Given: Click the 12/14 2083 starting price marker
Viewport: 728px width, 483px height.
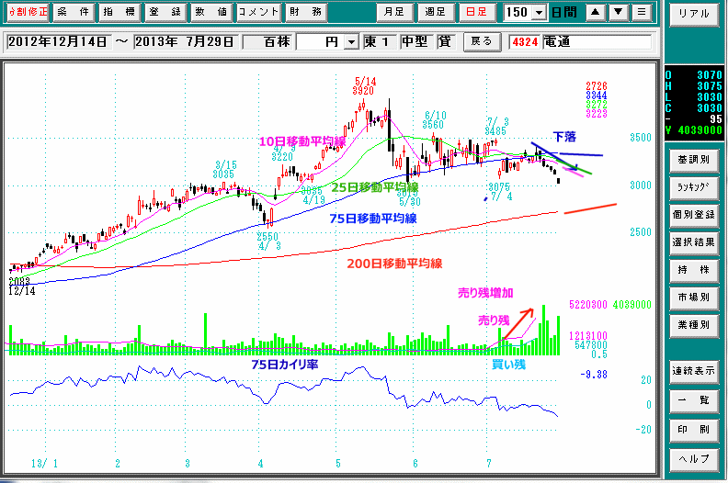Looking at the screenshot, I should click(x=21, y=286).
